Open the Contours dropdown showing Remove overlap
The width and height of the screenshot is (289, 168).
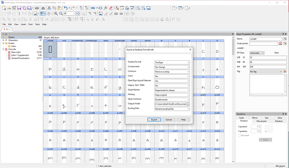[172, 72]
